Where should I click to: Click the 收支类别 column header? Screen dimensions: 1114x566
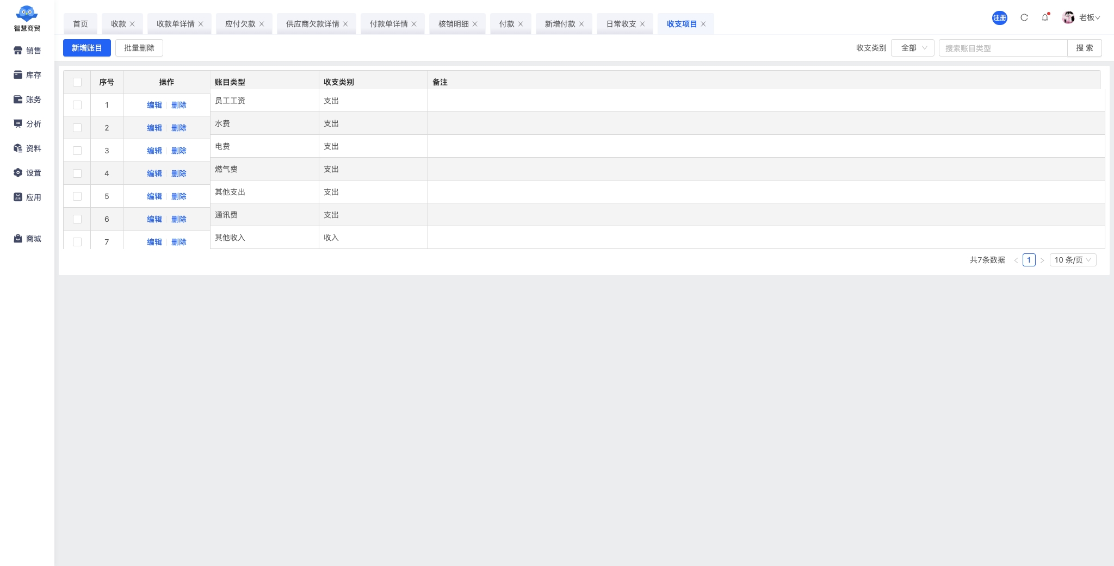373,82
